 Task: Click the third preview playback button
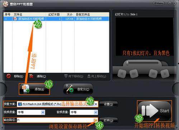(153, 73)
